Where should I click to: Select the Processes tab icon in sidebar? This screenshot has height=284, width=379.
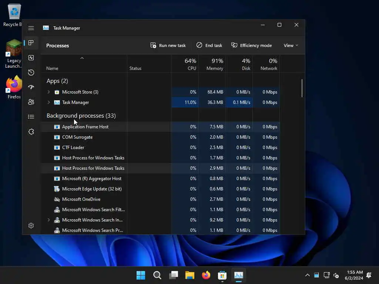(31, 43)
